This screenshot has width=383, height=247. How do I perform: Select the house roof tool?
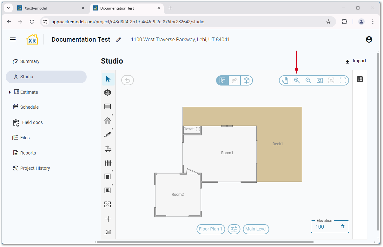click(x=108, y=120)
